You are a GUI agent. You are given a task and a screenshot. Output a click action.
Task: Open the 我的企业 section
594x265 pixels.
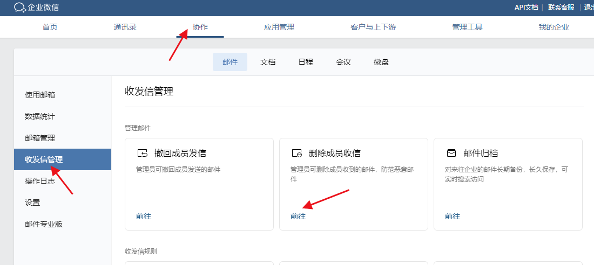[553, 27]
